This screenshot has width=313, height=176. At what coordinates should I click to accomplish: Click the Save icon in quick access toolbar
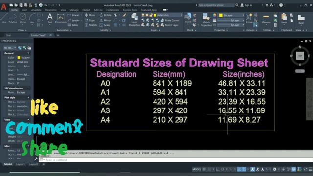21,5
